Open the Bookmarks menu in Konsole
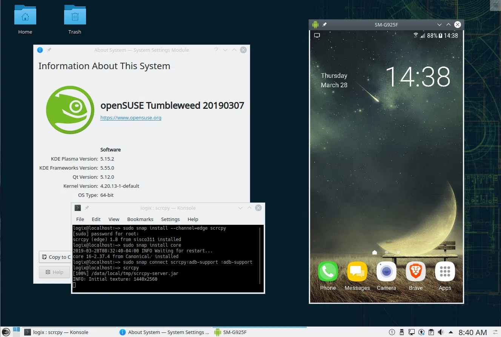Image resolution: width=501 pixels, height=337 pixels. (140, 219)
